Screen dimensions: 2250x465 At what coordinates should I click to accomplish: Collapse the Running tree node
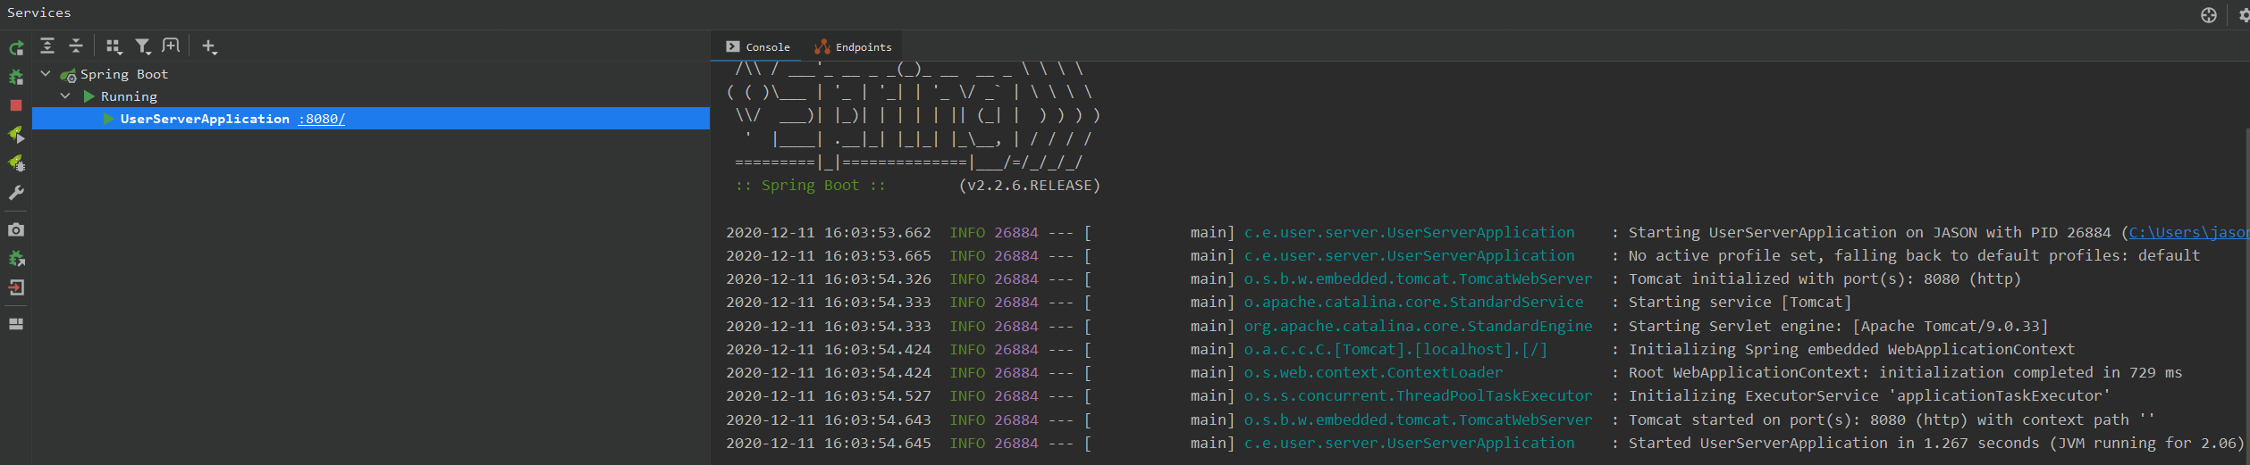click(x=65, y=95)
